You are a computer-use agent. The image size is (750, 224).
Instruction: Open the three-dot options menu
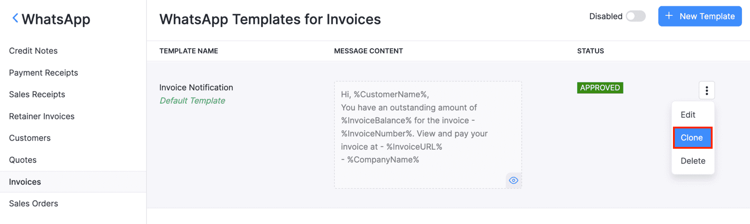(x=706, y=91)
